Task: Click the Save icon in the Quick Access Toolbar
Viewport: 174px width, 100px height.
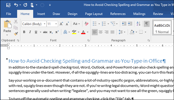Action: (9, 5)
